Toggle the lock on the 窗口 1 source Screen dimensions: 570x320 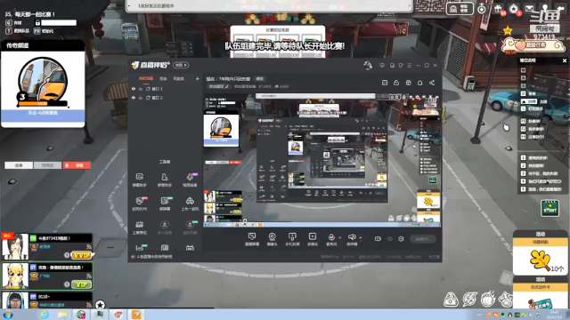coord(141,89)
